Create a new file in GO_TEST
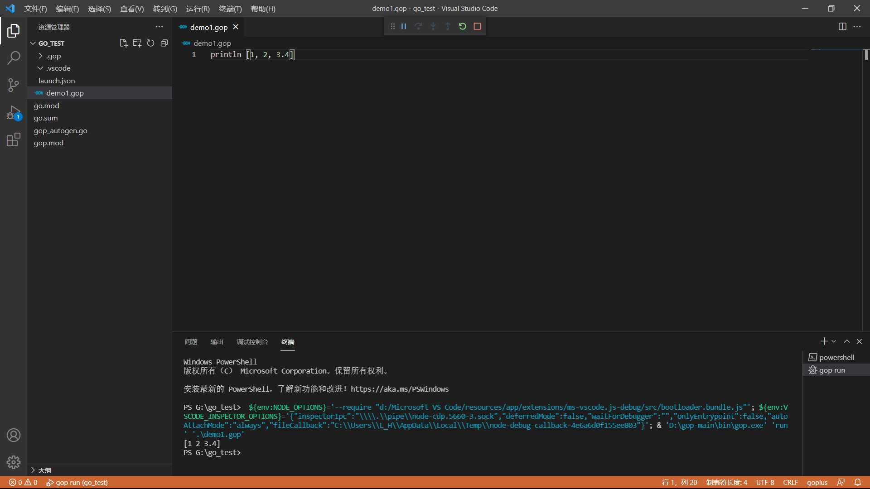870x489 pixels. [x=123, y=43]
